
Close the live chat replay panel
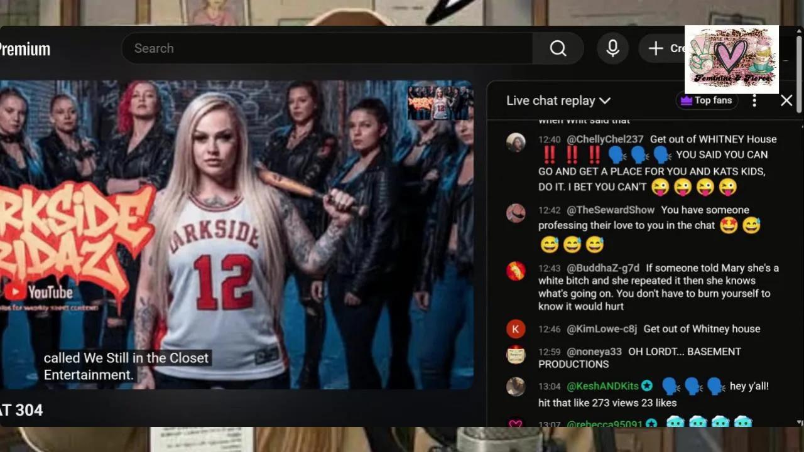coord(786,100)
